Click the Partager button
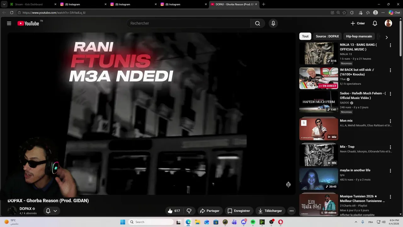This screenshot has width=403, height=227. coord(210,211)
